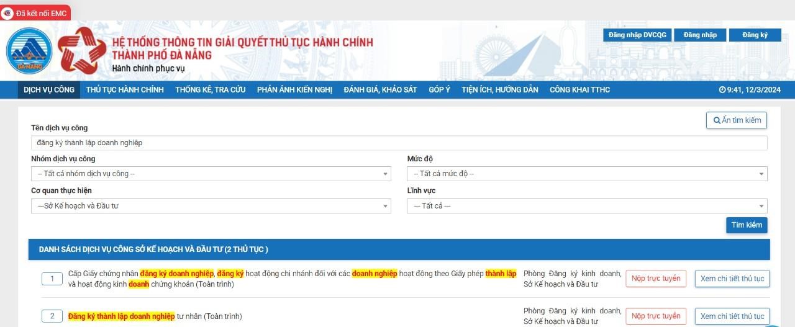Click 'Đăng ký thành lập doanh nghiệp tư nhân (Toàn trình)'
The width and height of the screenshot is (795, 327).
click(x=155, y=316)
